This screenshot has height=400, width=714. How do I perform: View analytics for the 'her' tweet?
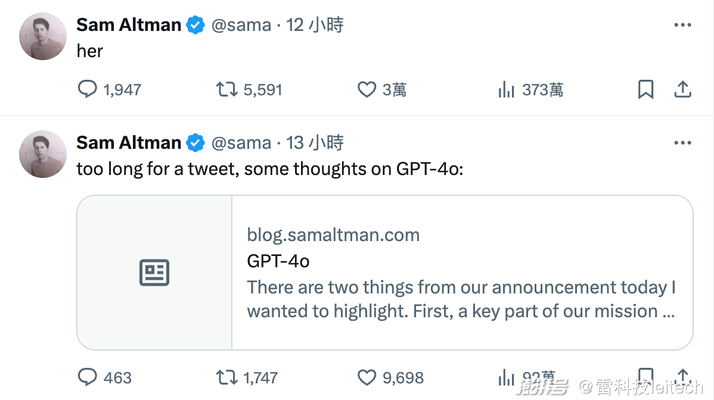[x=506, y=89]
